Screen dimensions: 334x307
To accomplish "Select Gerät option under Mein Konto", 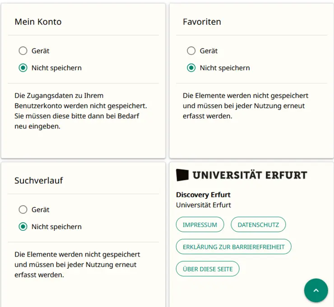I will tap(23, 51).
